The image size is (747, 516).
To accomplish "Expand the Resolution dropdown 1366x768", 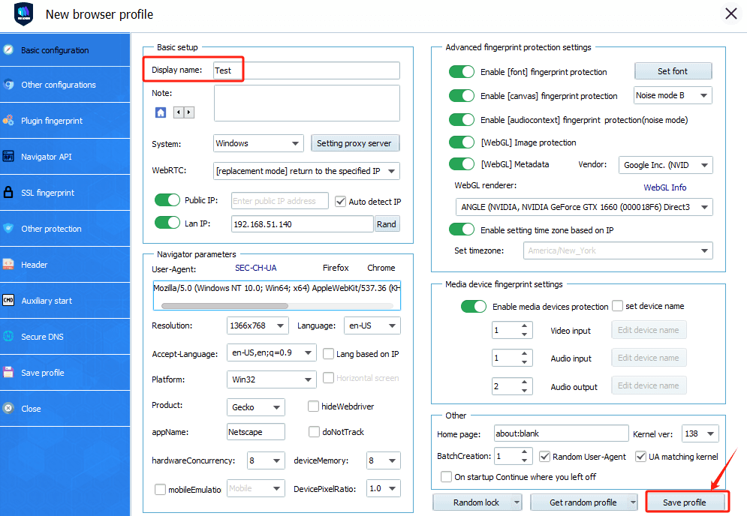I will pos(258,325).
